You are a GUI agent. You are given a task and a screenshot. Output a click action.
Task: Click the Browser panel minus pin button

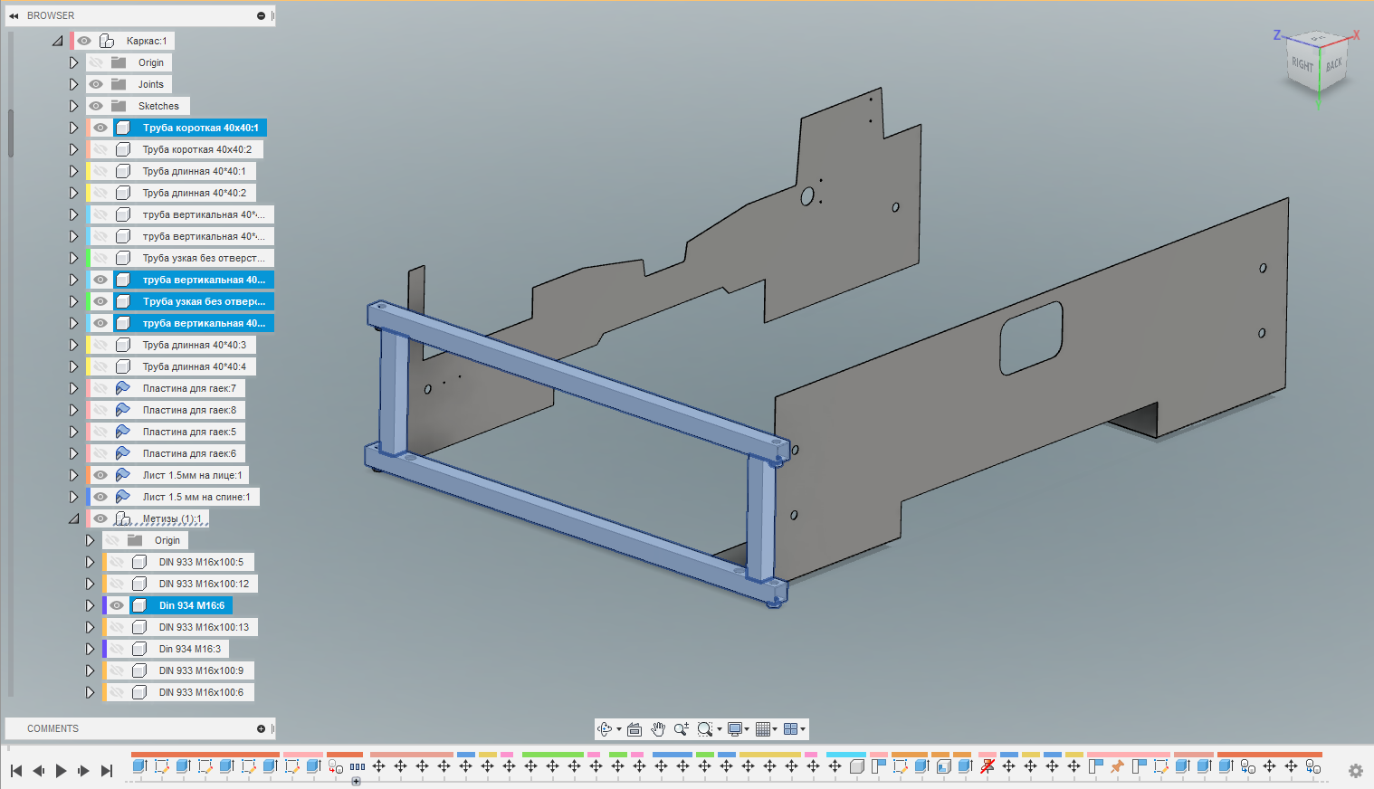tap(261, 15)
